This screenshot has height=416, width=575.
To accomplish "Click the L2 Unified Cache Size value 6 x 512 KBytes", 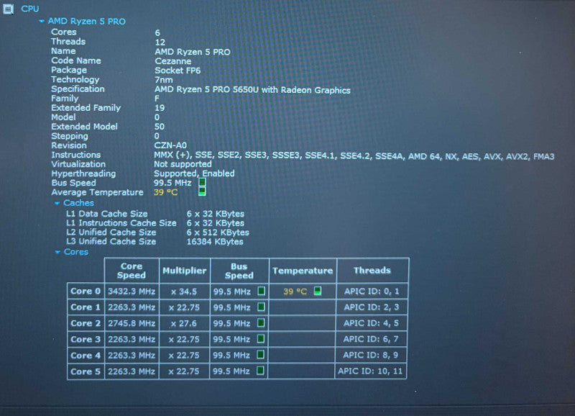I will (218, 232).
